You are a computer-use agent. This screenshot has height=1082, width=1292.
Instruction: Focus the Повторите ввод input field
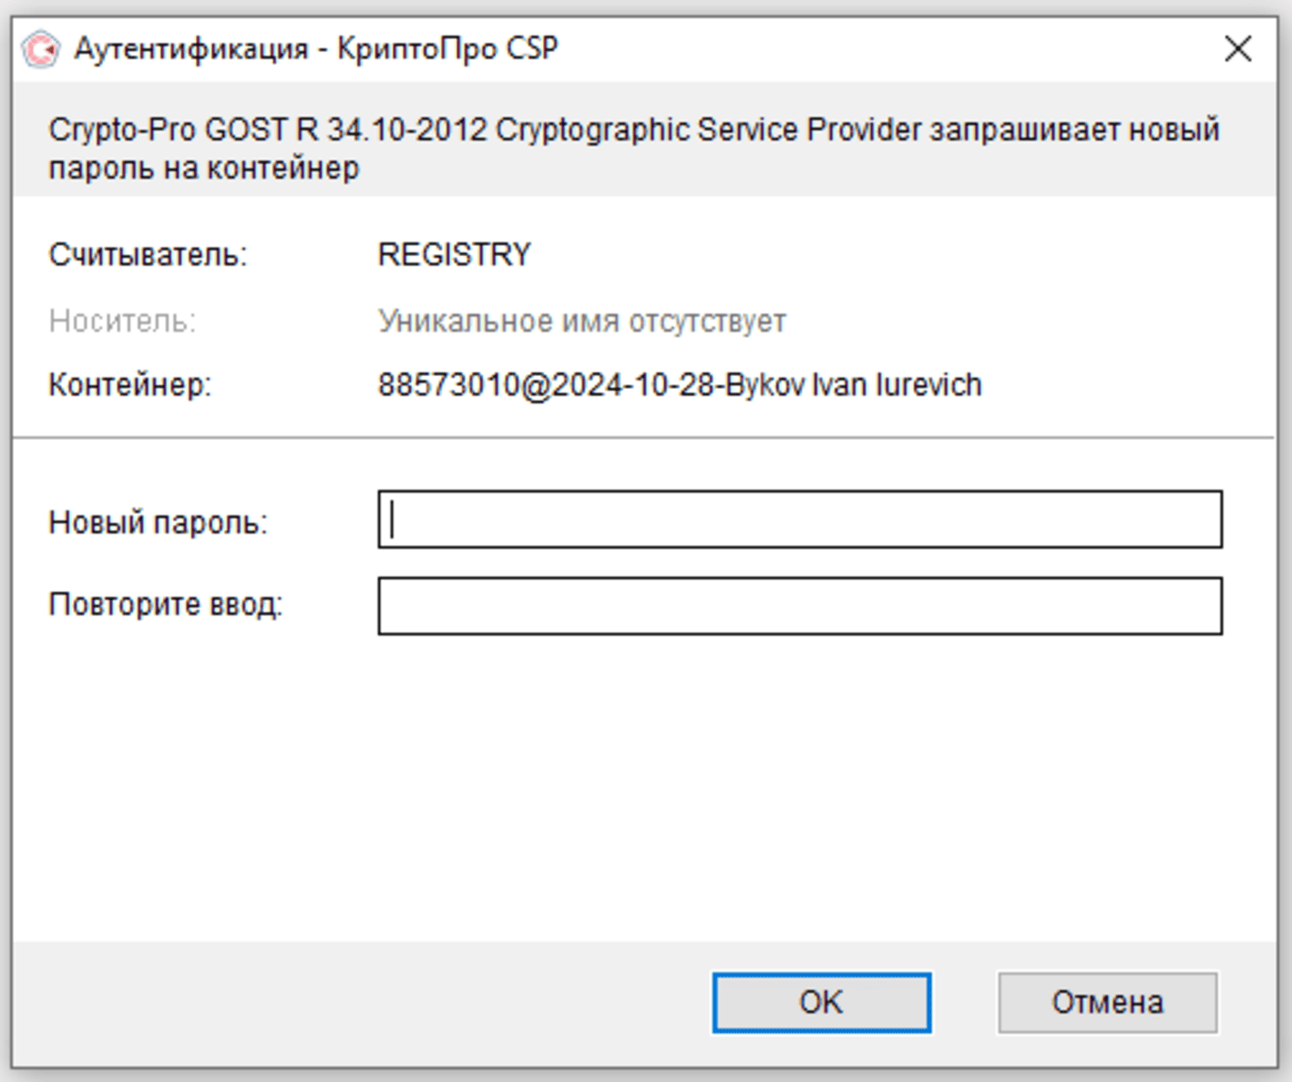800,606
